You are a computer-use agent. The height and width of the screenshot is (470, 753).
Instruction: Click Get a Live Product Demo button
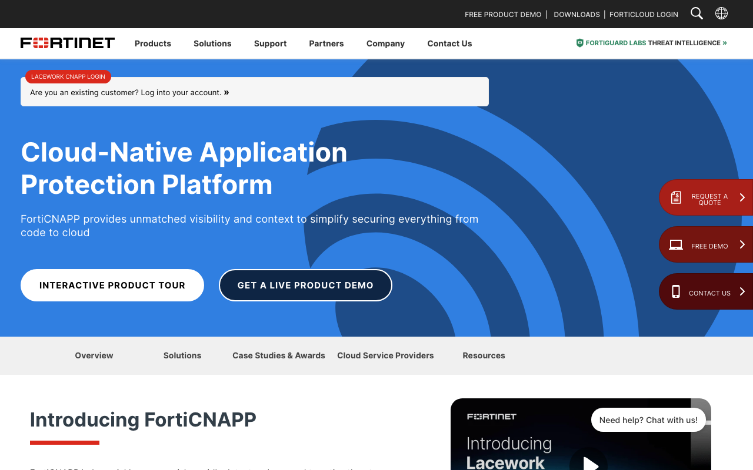[x=305, y=285]
